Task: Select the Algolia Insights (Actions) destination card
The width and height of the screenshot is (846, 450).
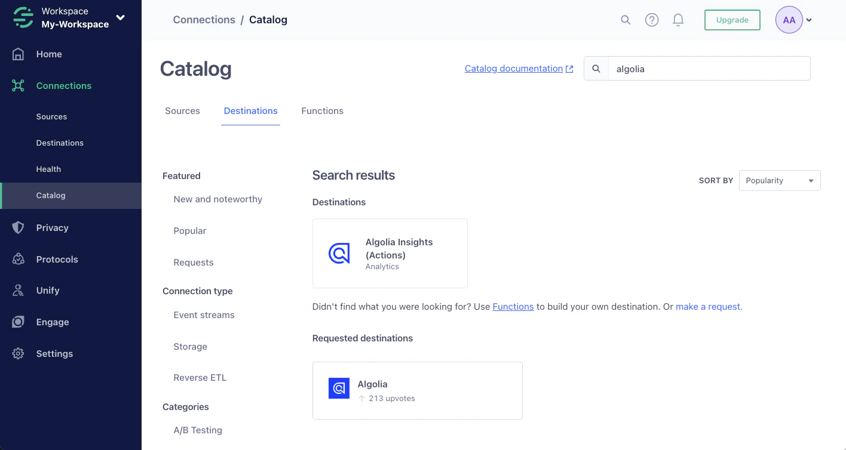Action: coord(390,253)
